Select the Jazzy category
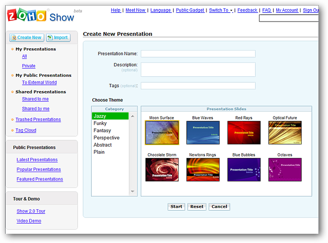The height and width of the screenshot is (243, 328). tap(110, 116)
